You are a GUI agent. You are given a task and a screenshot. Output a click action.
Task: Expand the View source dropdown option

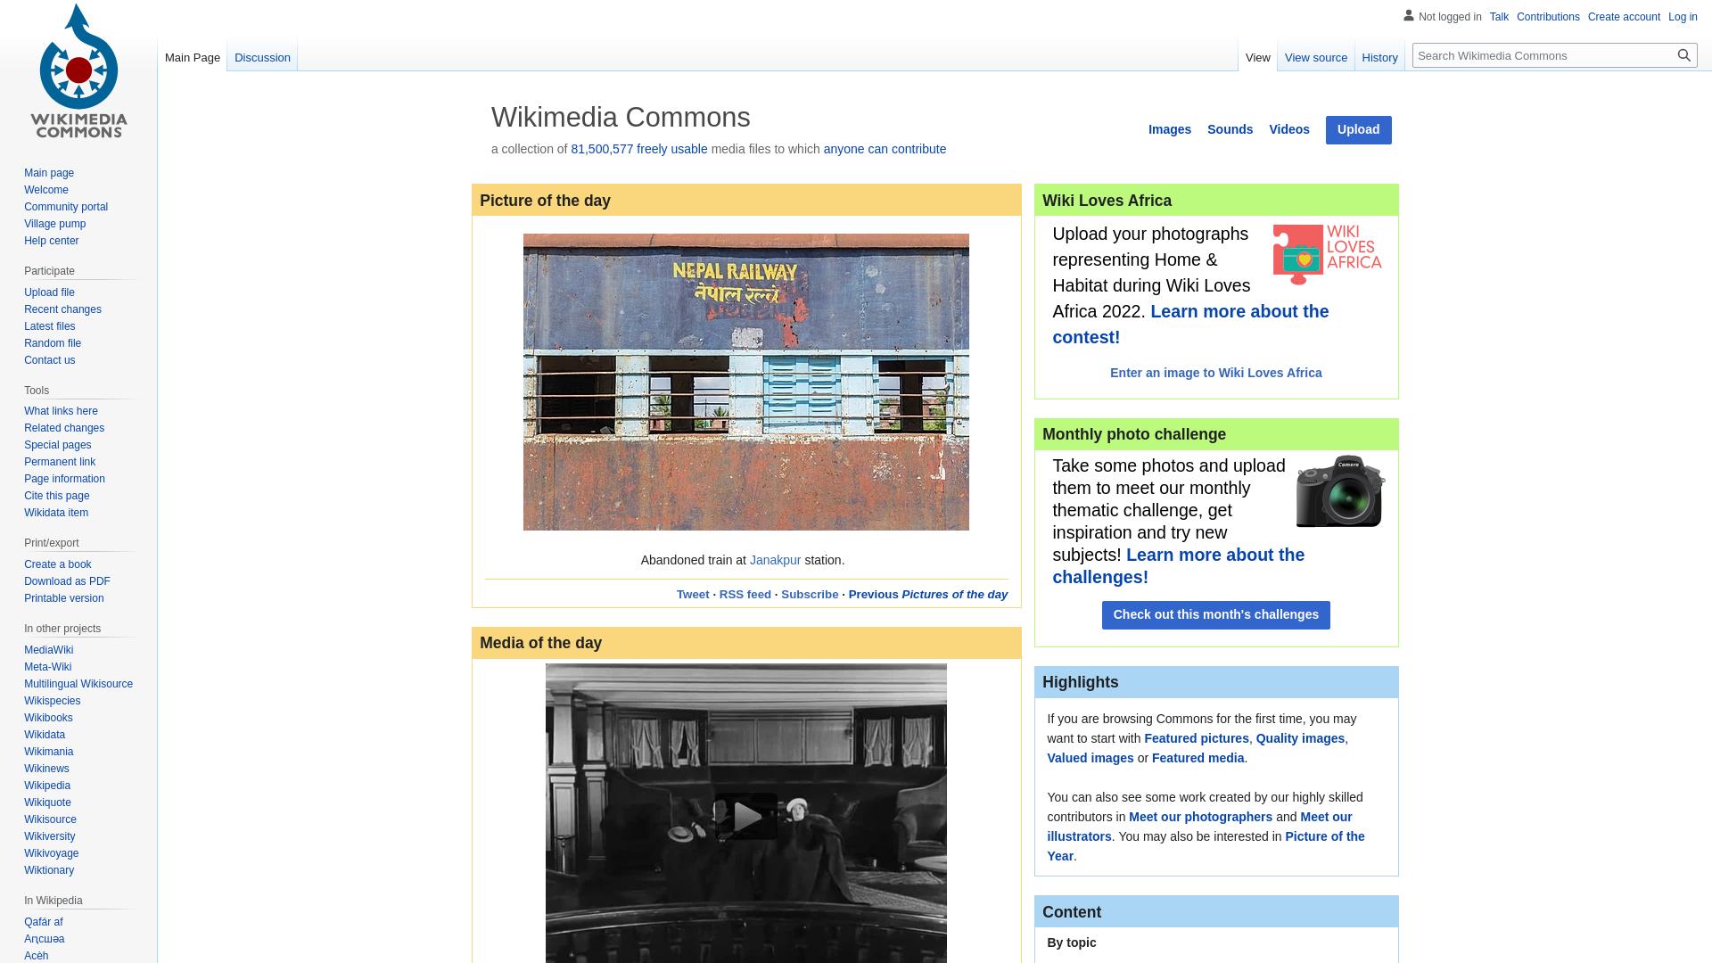pos(1316,58)
